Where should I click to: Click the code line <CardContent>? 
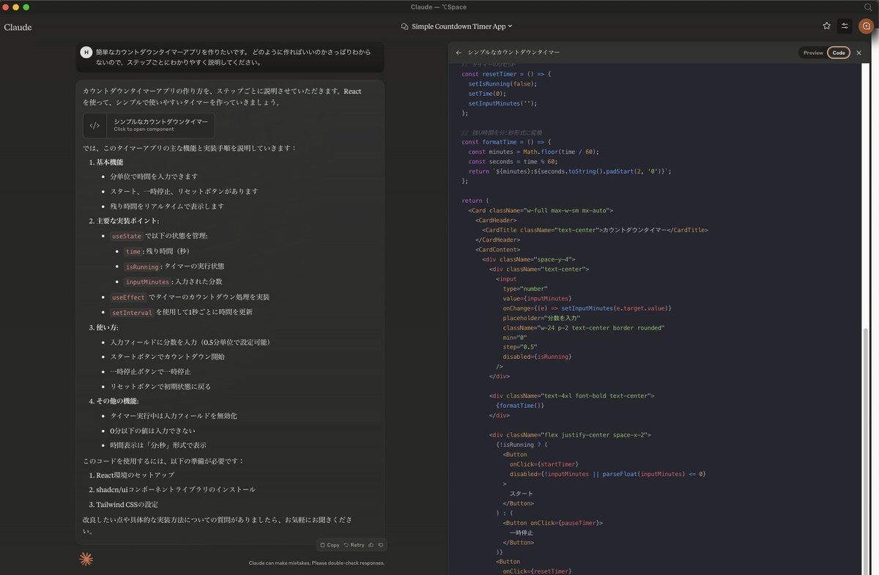[x=498, y=249]
